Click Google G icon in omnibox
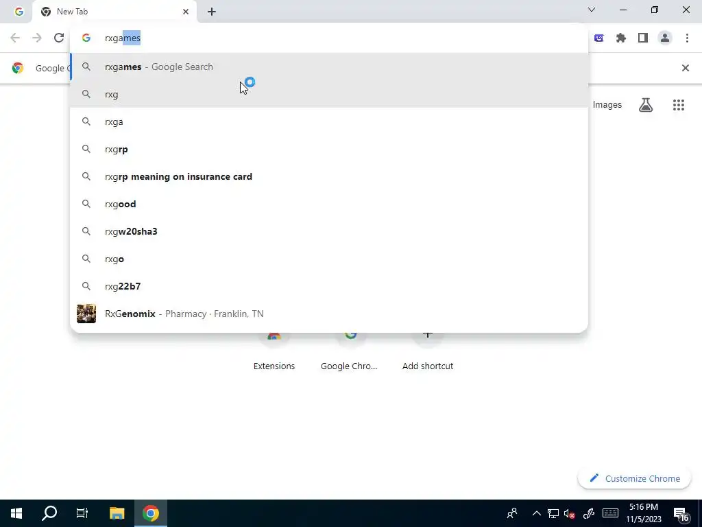 point(86,38)
